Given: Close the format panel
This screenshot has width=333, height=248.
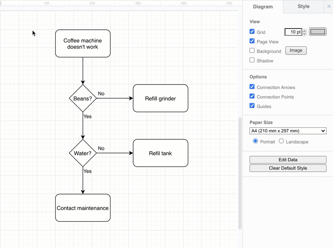Looking at the screenshot, I should pyautogui.click(x=328, y=6).
